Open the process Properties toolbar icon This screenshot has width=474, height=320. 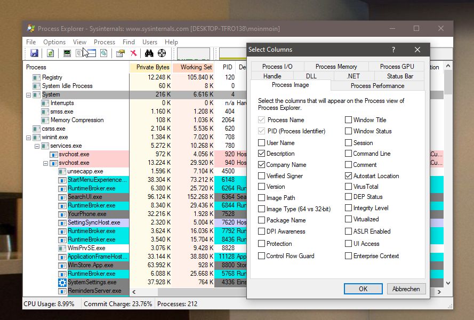pos(120,53)
